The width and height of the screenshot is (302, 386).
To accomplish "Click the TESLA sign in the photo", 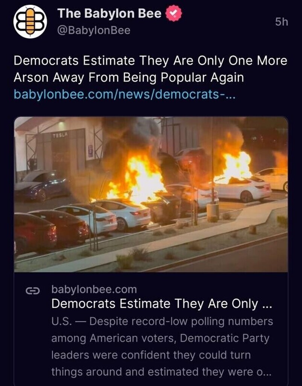I will [x=61, y=135].
